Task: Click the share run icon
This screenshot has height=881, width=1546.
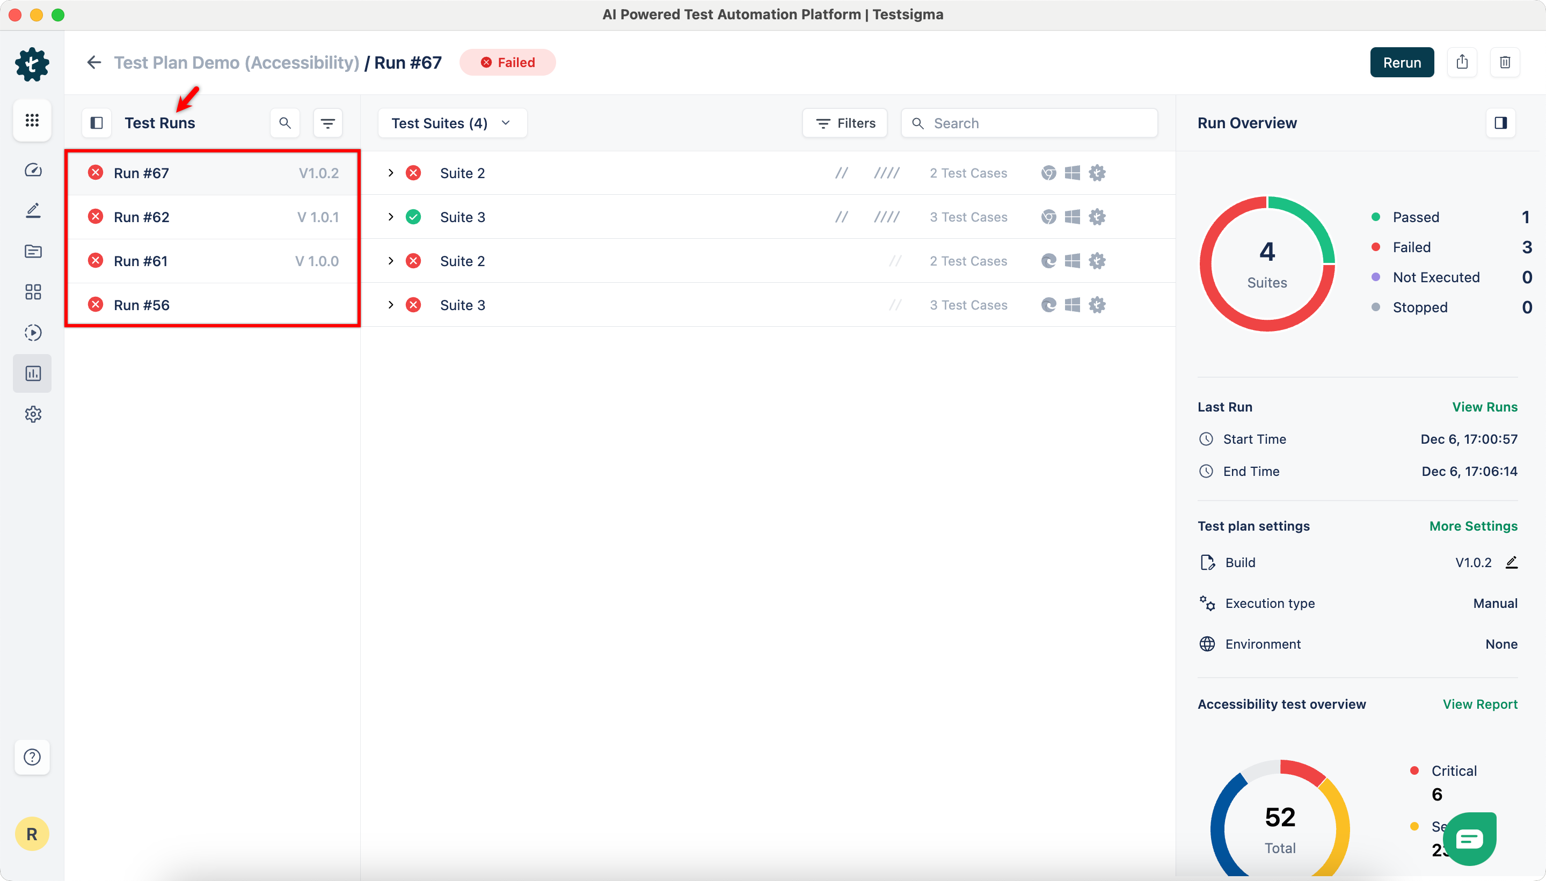Action: [x=1462, y=62]
